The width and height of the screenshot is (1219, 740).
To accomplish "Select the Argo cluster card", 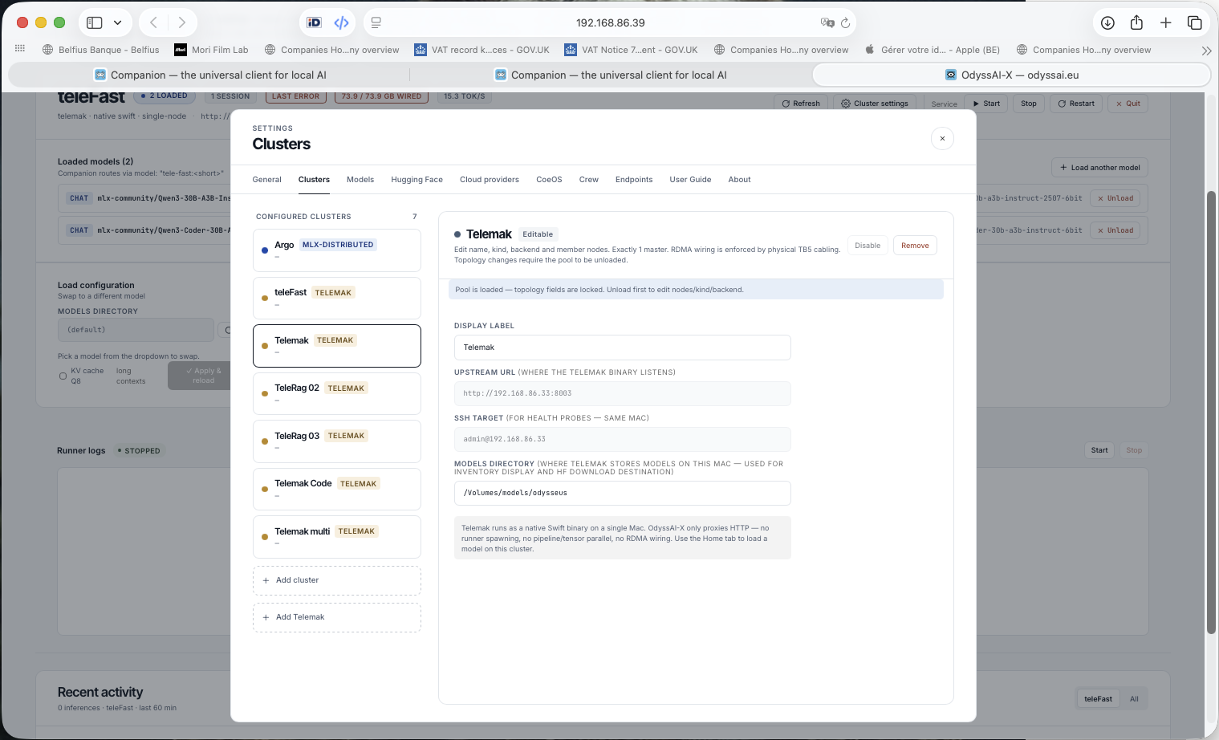I will [337, 250].
